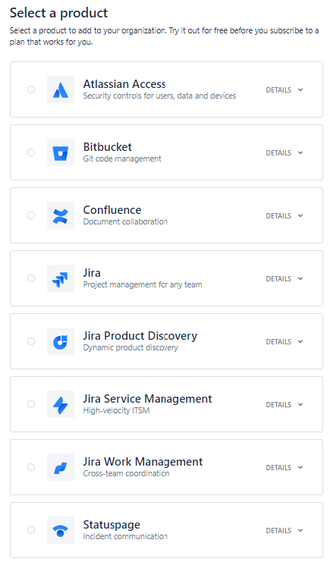Click the Jira Service Management title
Viewport: 330px width, 565px height.
pyautogui.click(x=147, y=398)
